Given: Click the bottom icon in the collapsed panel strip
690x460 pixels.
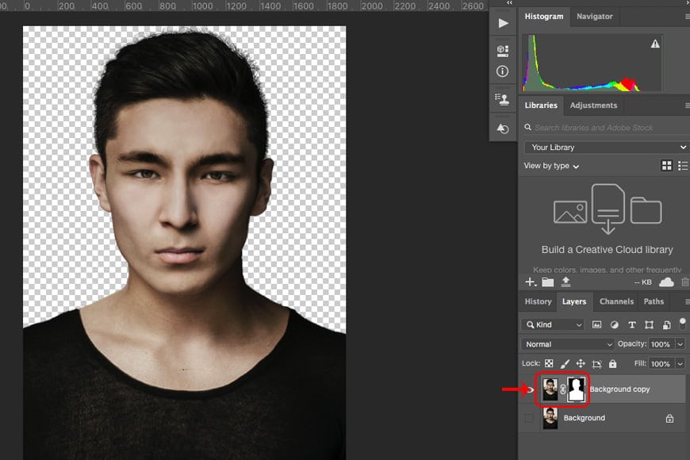Looking at the screenshot, I should [503, 128].
